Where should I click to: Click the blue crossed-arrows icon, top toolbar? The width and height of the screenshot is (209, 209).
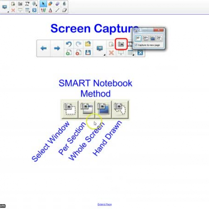coord(34,10)
